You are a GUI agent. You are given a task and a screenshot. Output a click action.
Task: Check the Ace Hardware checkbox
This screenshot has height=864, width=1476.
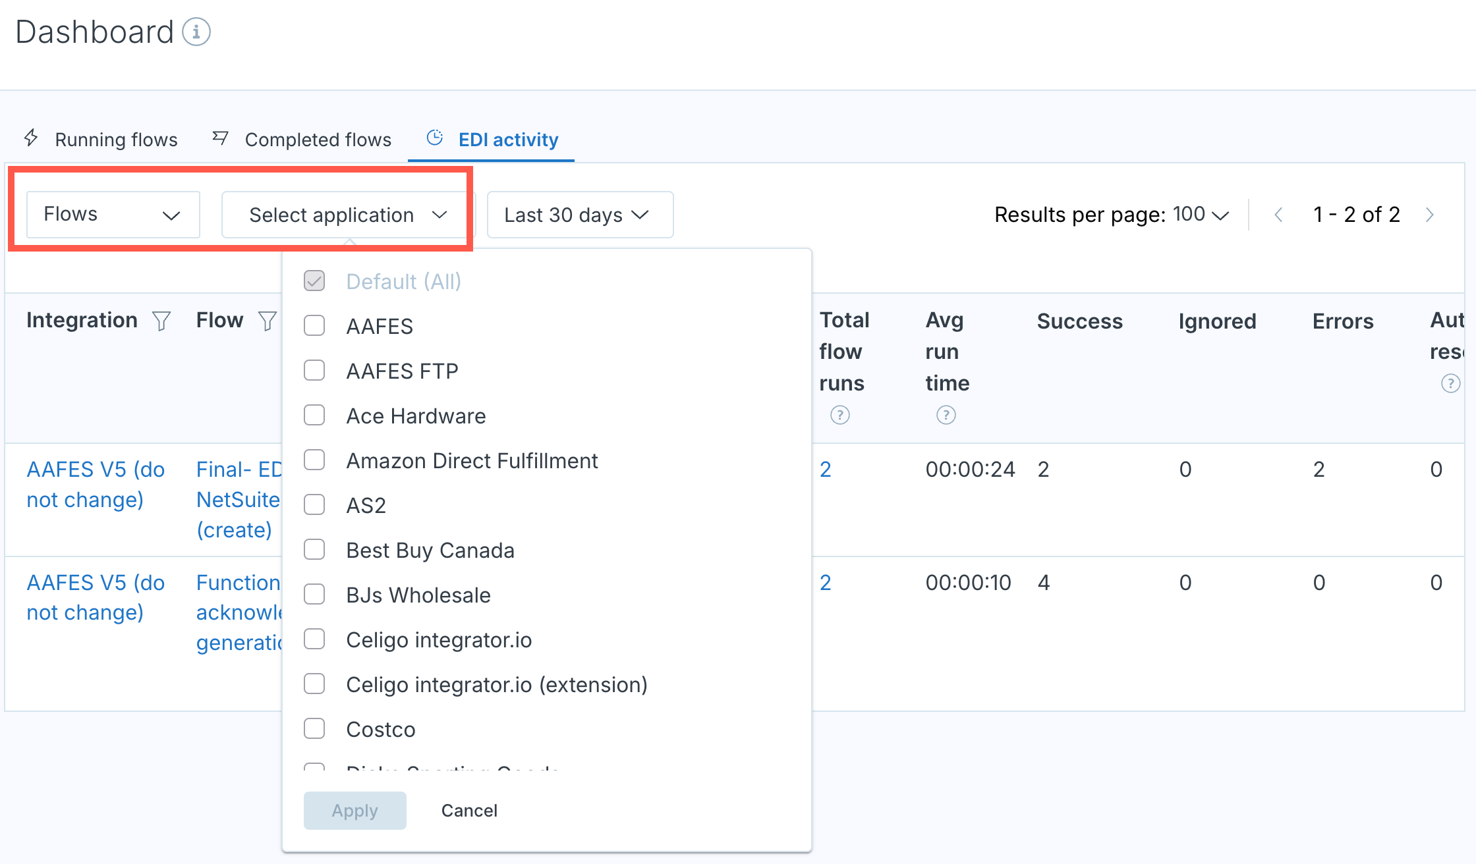314,415
